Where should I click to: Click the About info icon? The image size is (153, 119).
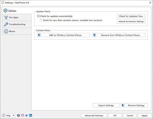pyautogui.click(x=6, y=31)
